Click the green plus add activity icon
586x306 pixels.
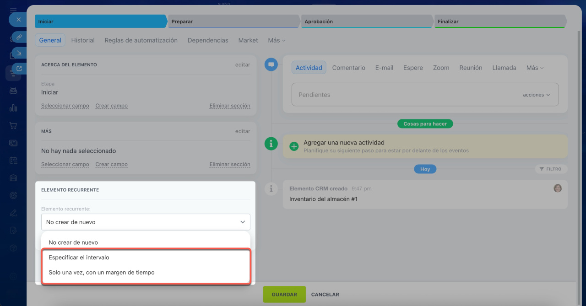[x=294, y=146]
